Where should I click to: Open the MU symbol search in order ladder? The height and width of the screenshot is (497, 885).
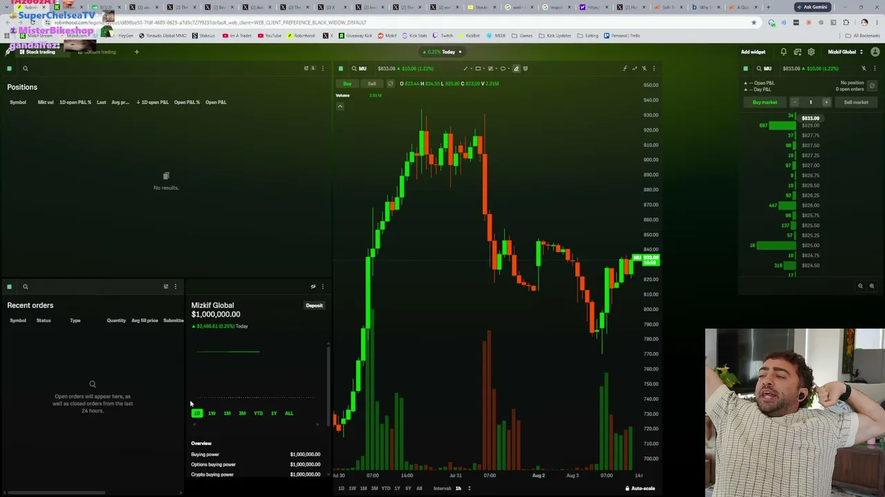click(763, 68)
